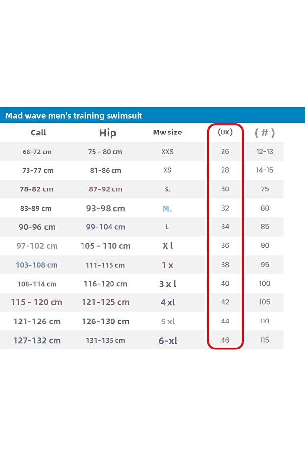Click the 3 x l size cell

pos(167,284)
